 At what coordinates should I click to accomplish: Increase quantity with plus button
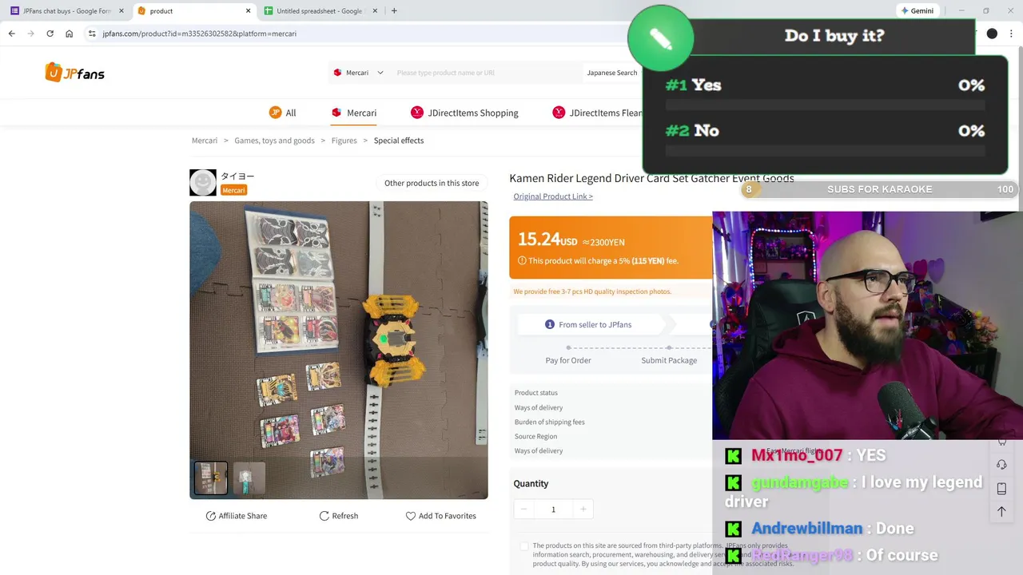click(x=583, y=510)
